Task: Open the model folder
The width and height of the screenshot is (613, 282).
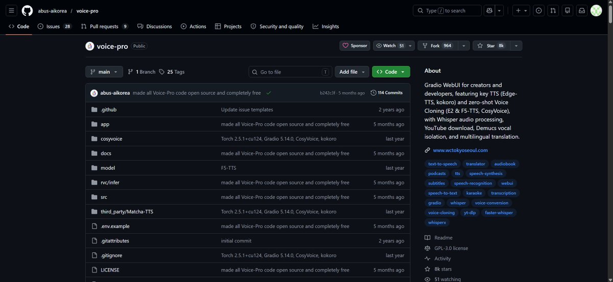Action: 108,168
